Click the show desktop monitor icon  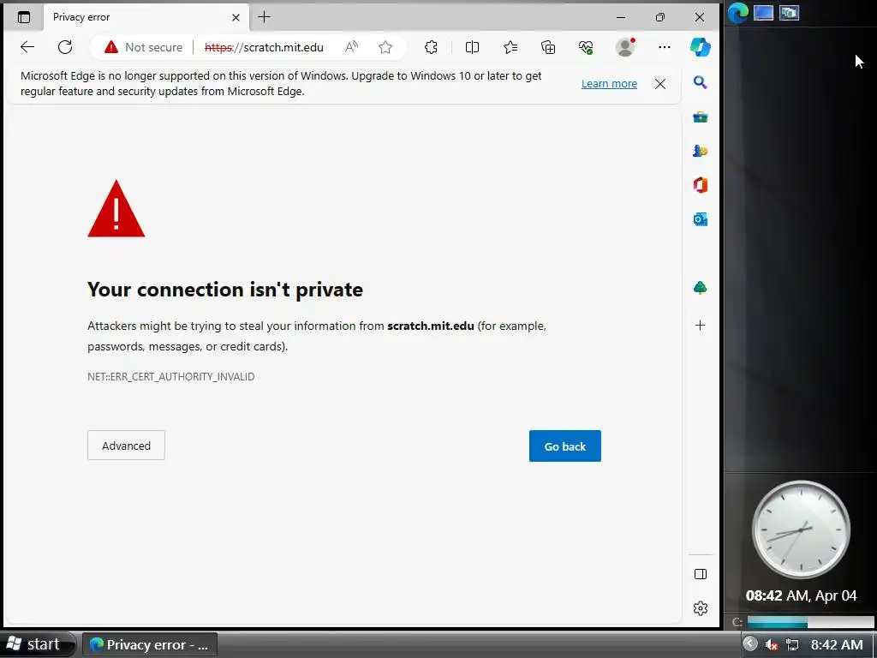coord(763,13)
